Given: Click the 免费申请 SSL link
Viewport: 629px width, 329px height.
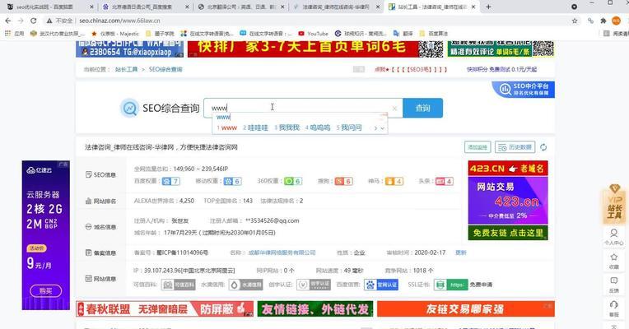Looking at the screenshot, I should click(481, 285).
